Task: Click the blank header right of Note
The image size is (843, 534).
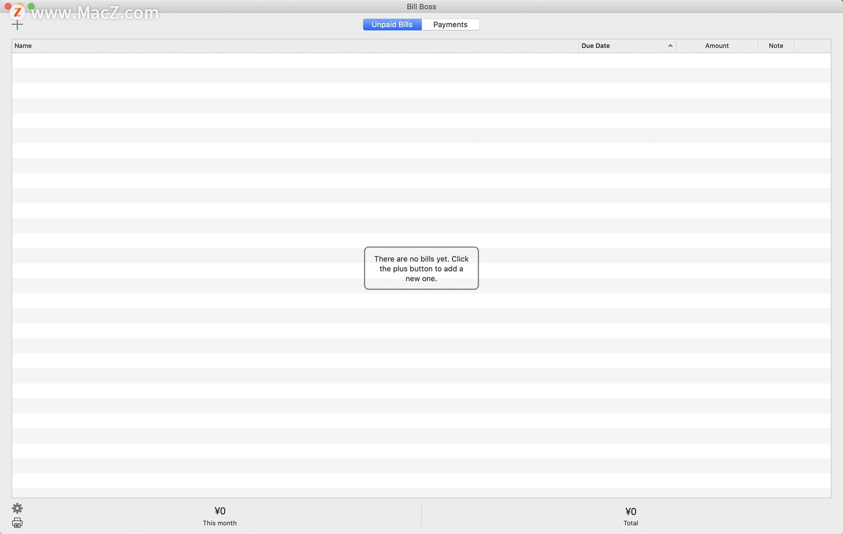Action: tap(812, 46)
